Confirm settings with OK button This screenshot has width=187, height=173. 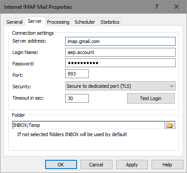(x=61, y=165)
